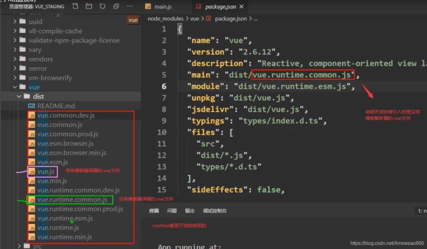427x249 pixels.
Task: Collapse all folders using explorer header icon
Action: [116, 6]
